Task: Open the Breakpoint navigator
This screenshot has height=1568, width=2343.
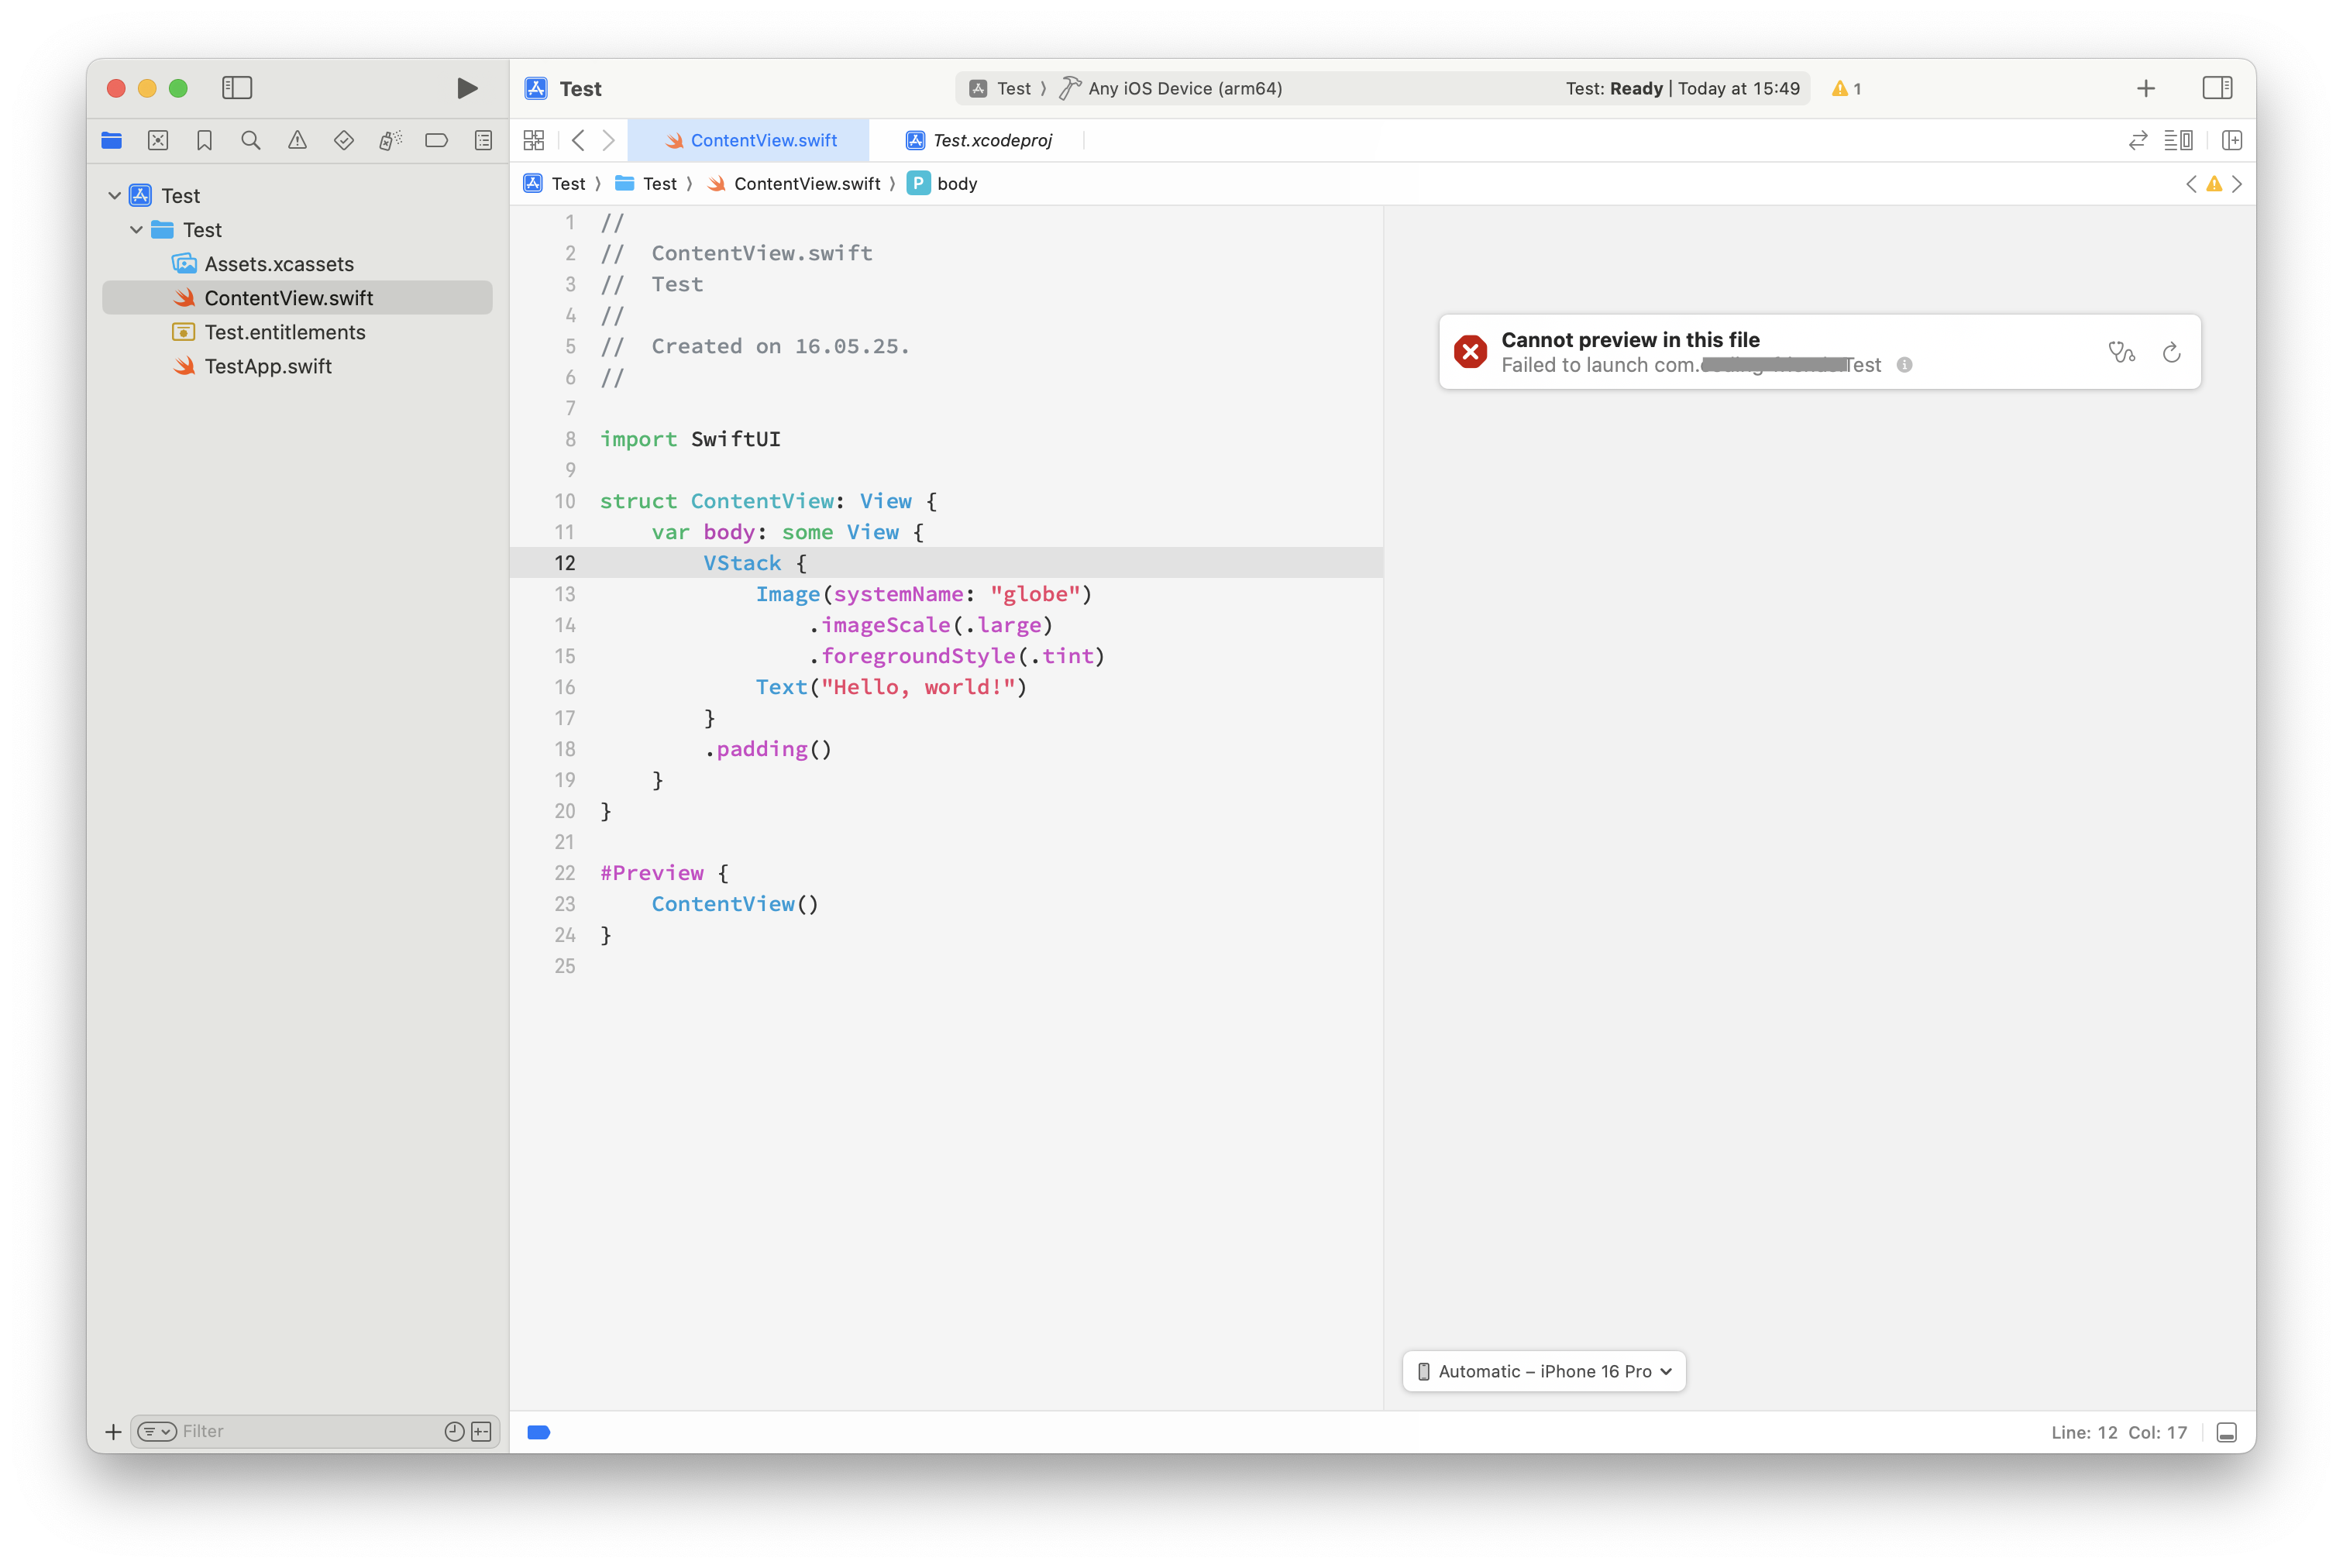Action: pyautogui.click(x=437, y=140)
